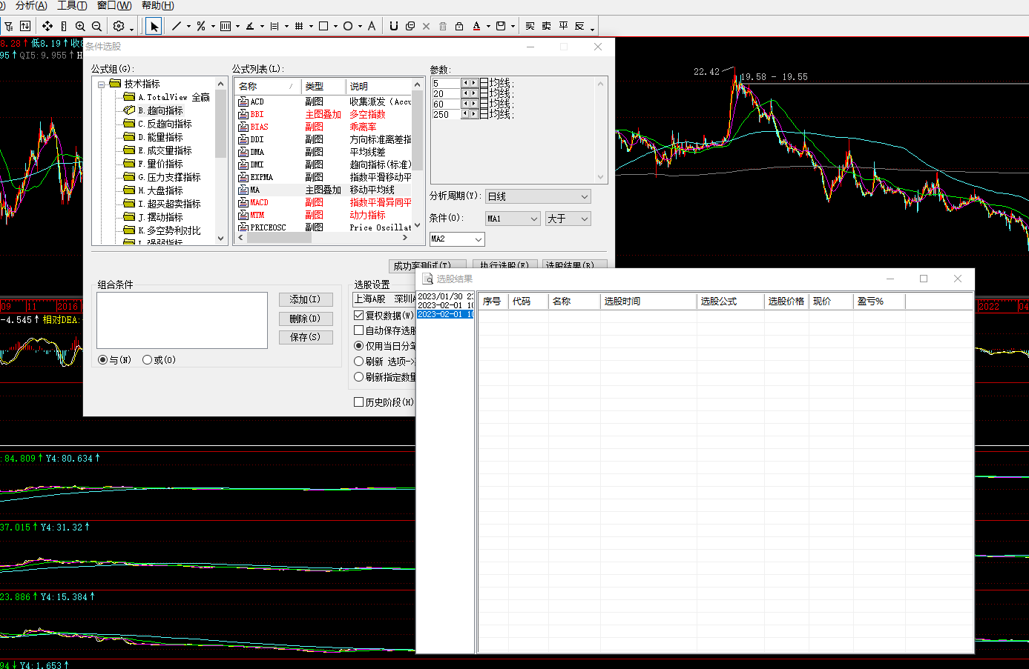Click the 保存(S) button

pyautogui.click(x=306, y=337)
